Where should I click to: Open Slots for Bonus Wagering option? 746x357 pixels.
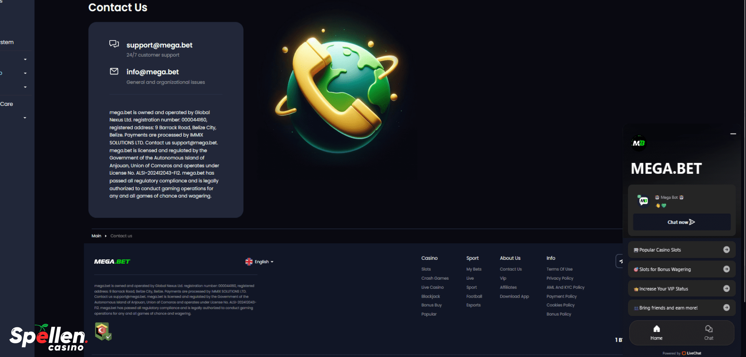pyautogui.click(x=682, y=269)
